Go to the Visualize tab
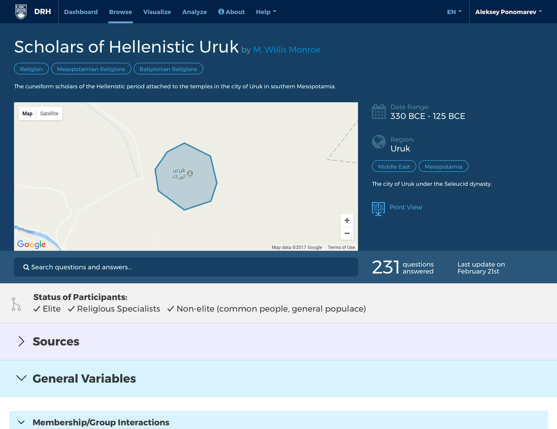This screenshot has width=557, height=429. [x=157, y=12]
